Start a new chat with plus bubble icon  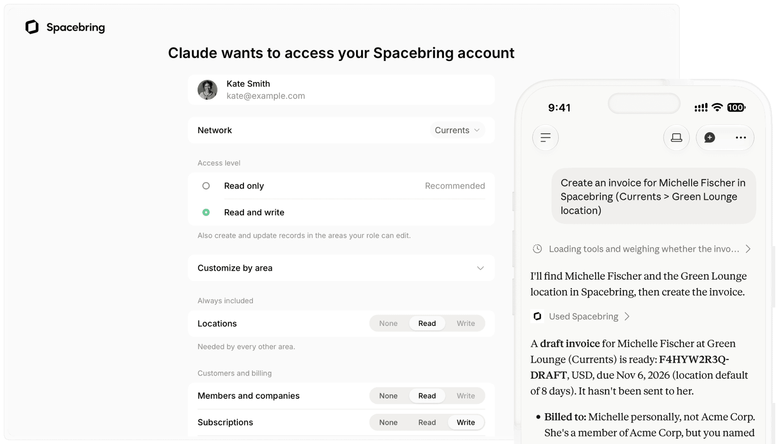(710, 137)
